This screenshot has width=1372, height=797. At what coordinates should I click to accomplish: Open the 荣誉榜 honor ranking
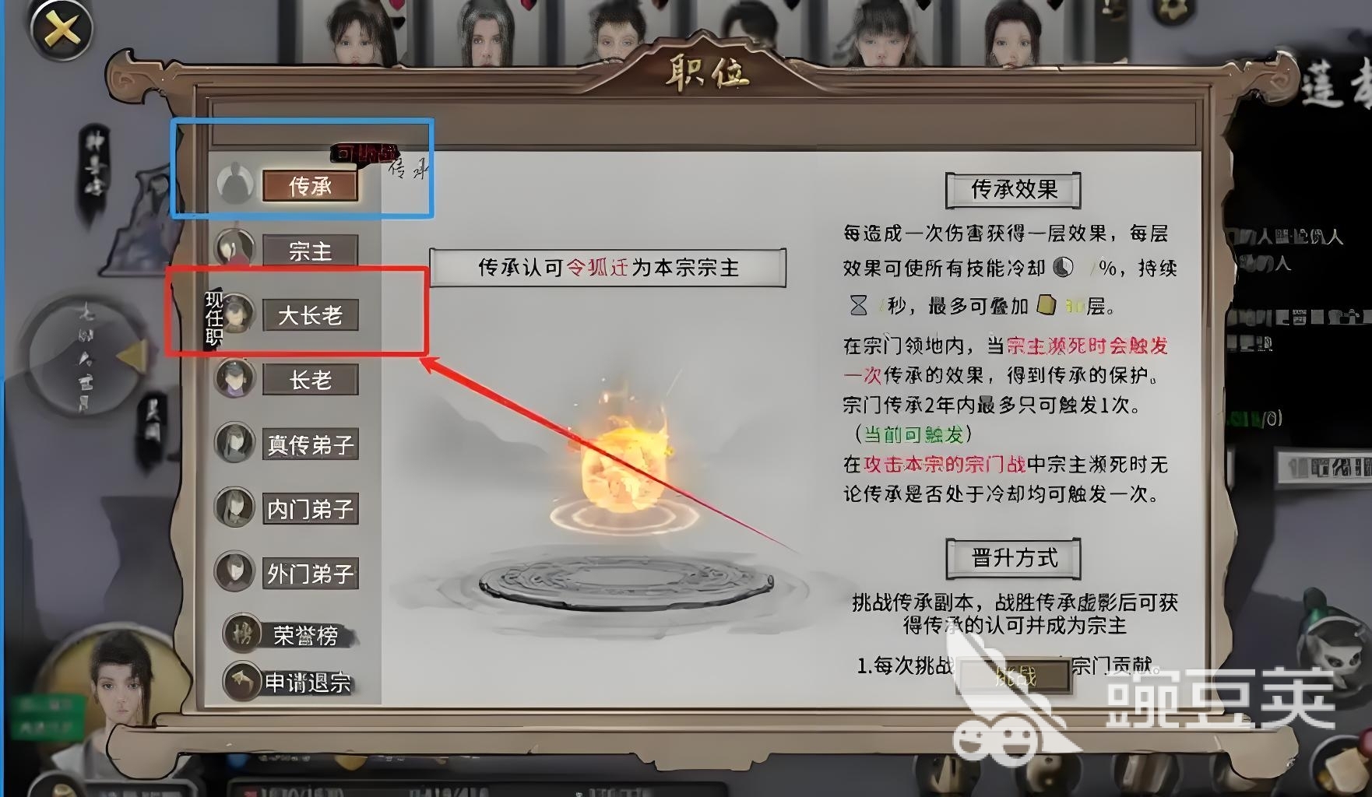[x=306, y=636]
